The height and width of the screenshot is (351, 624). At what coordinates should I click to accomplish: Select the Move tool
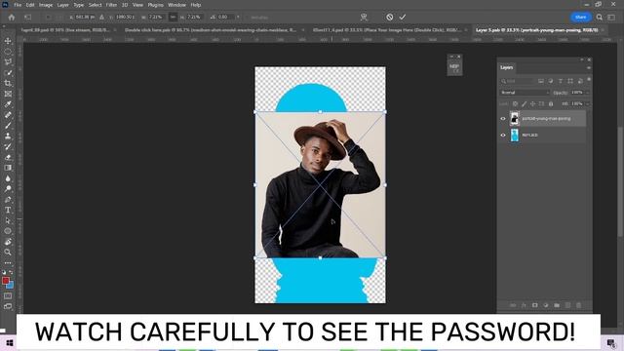8,41
